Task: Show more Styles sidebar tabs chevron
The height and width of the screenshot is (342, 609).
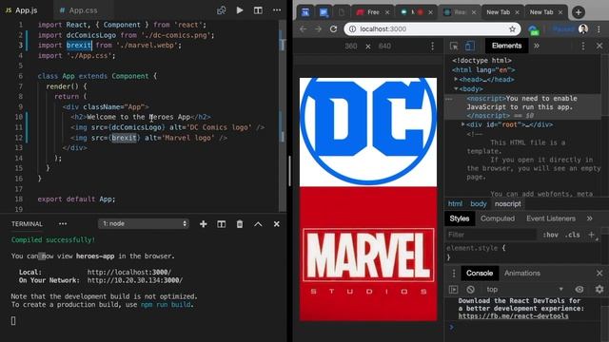Action: click(x=590, y=218)
